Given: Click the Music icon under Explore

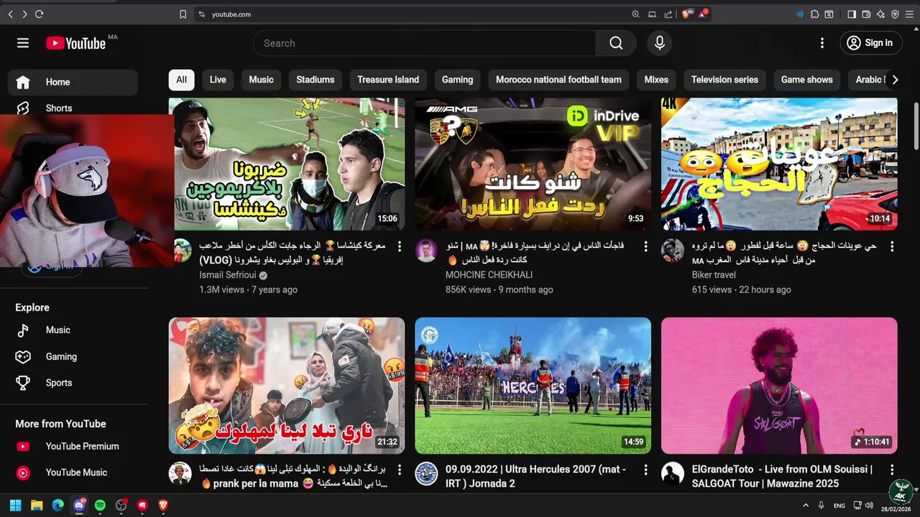Looking at the screenshot, I should 23,330.
